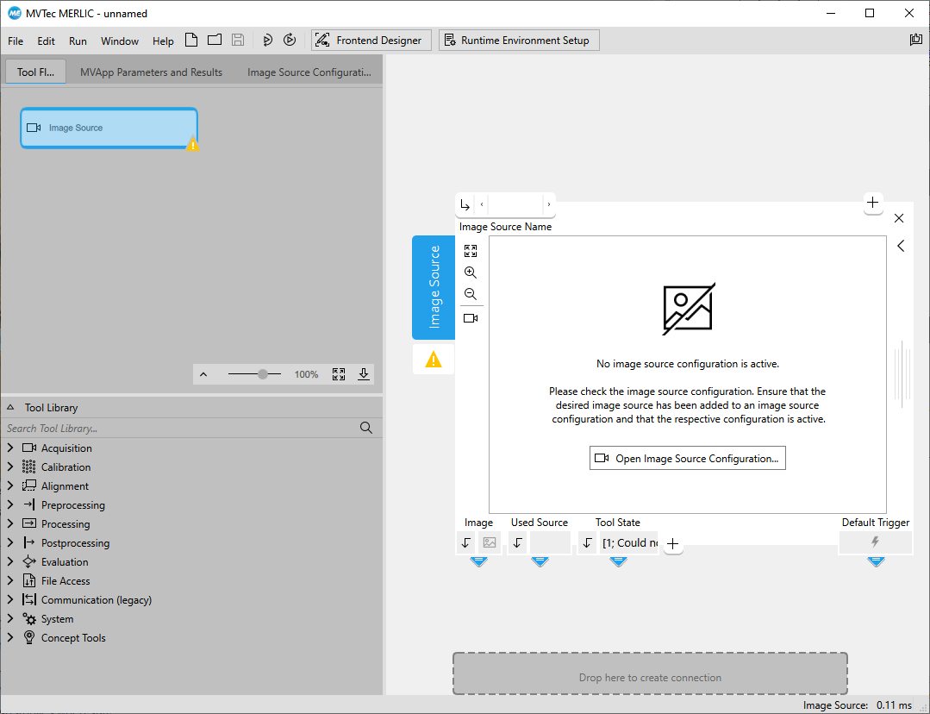Click the Search Tool Library field
The width and height of the screenshot is (930, 714).
point(181,429)
